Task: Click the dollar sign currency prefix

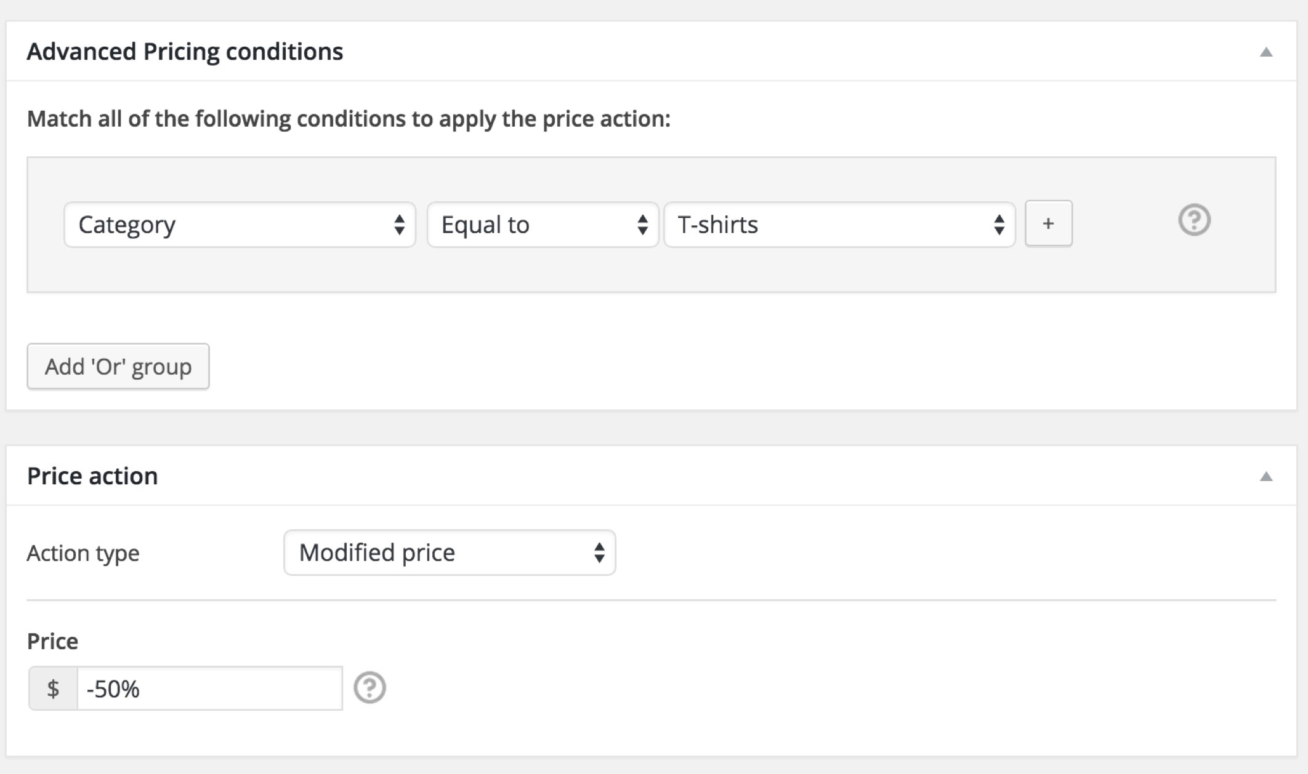Action: [x=53, y=688]
